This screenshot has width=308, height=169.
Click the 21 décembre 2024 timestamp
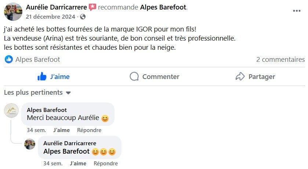tap(51, 17)
